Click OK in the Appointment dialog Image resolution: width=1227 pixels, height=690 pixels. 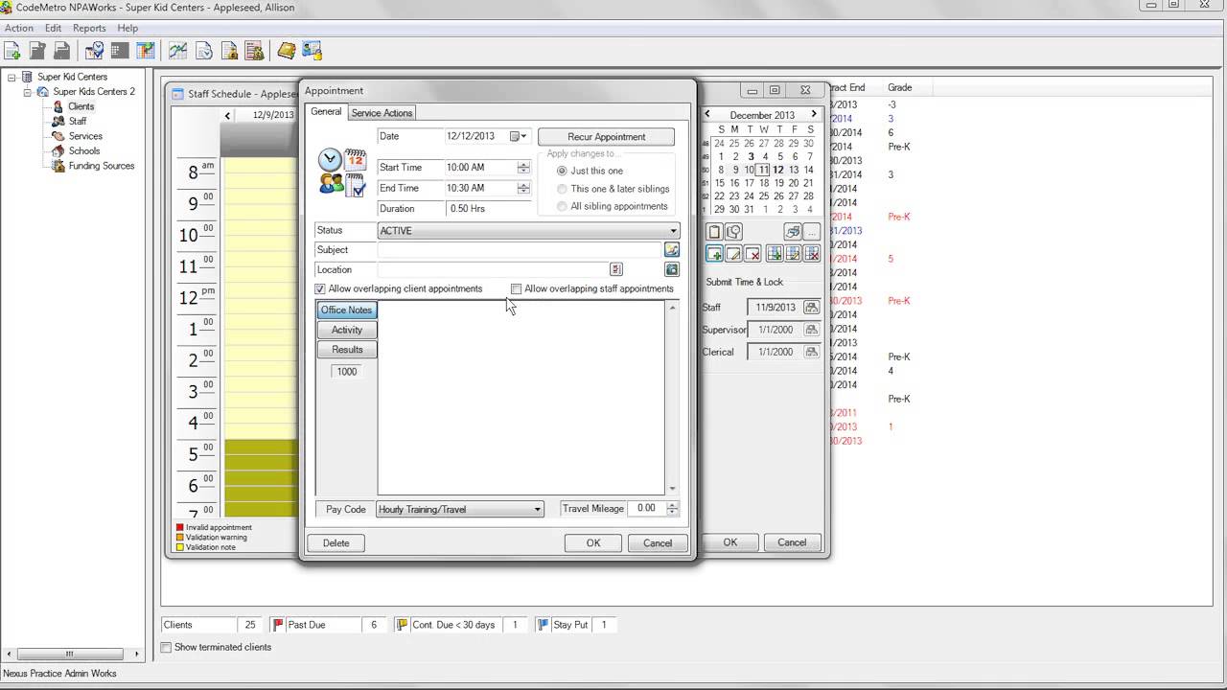click(593, 542)
